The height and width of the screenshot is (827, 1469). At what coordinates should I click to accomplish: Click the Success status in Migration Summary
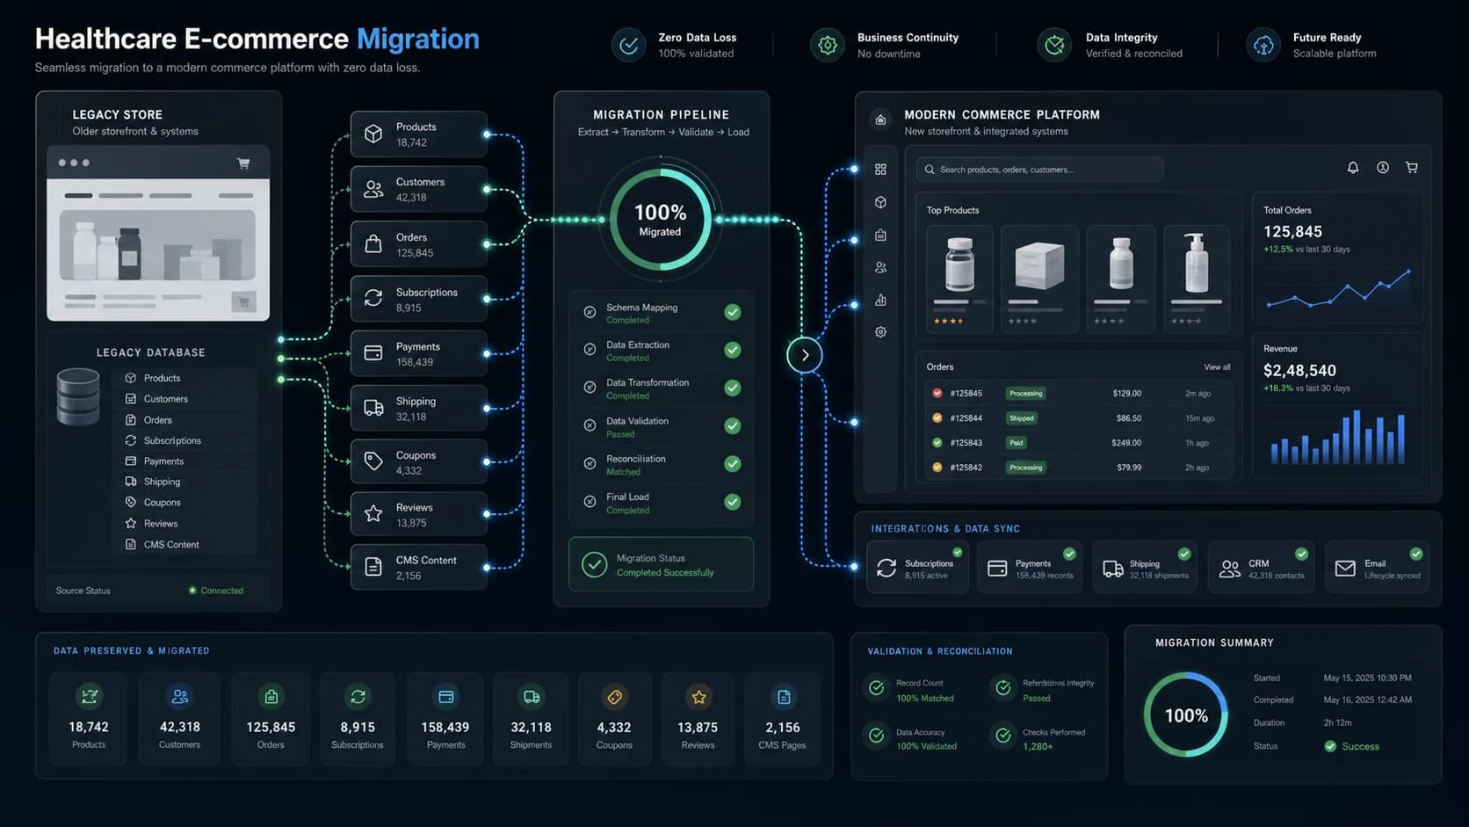(1352, 747)
